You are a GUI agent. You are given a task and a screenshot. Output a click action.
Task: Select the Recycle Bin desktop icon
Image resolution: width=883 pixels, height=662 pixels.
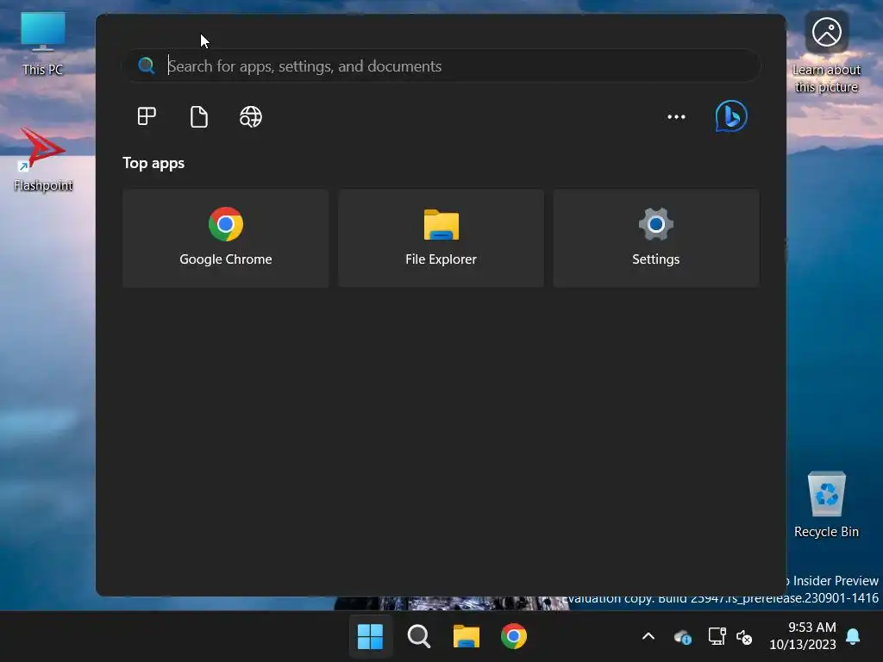pyautogui.click(x=826, y=505)
